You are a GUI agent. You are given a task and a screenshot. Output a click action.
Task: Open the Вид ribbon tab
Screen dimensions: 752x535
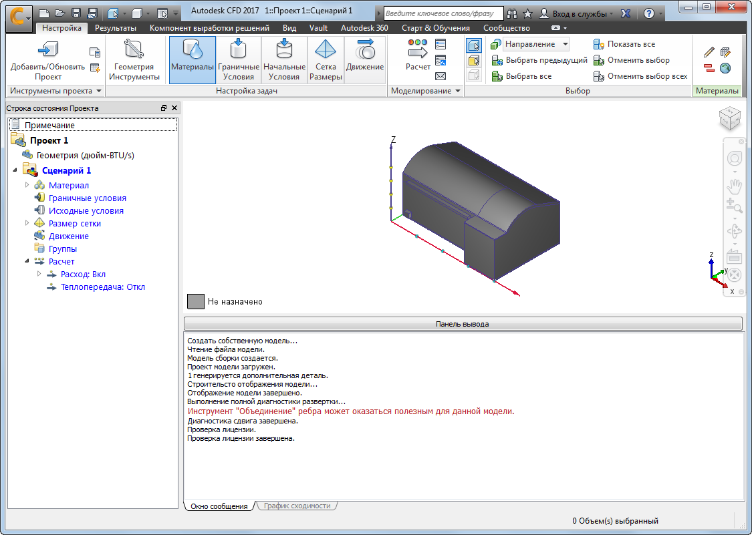[x=289, y=28]
